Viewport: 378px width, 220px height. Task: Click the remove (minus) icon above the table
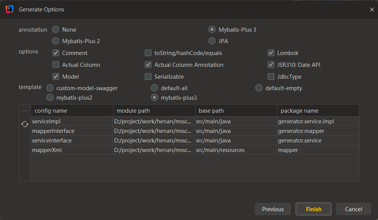25,111
